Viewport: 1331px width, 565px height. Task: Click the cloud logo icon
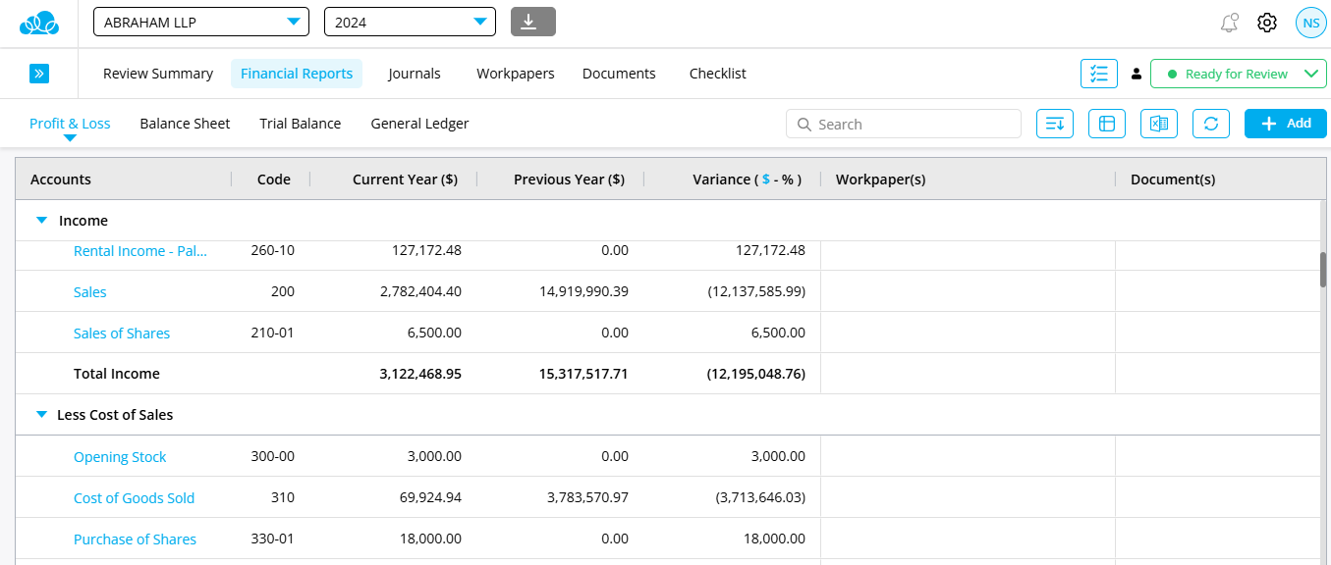coord(39,23)
